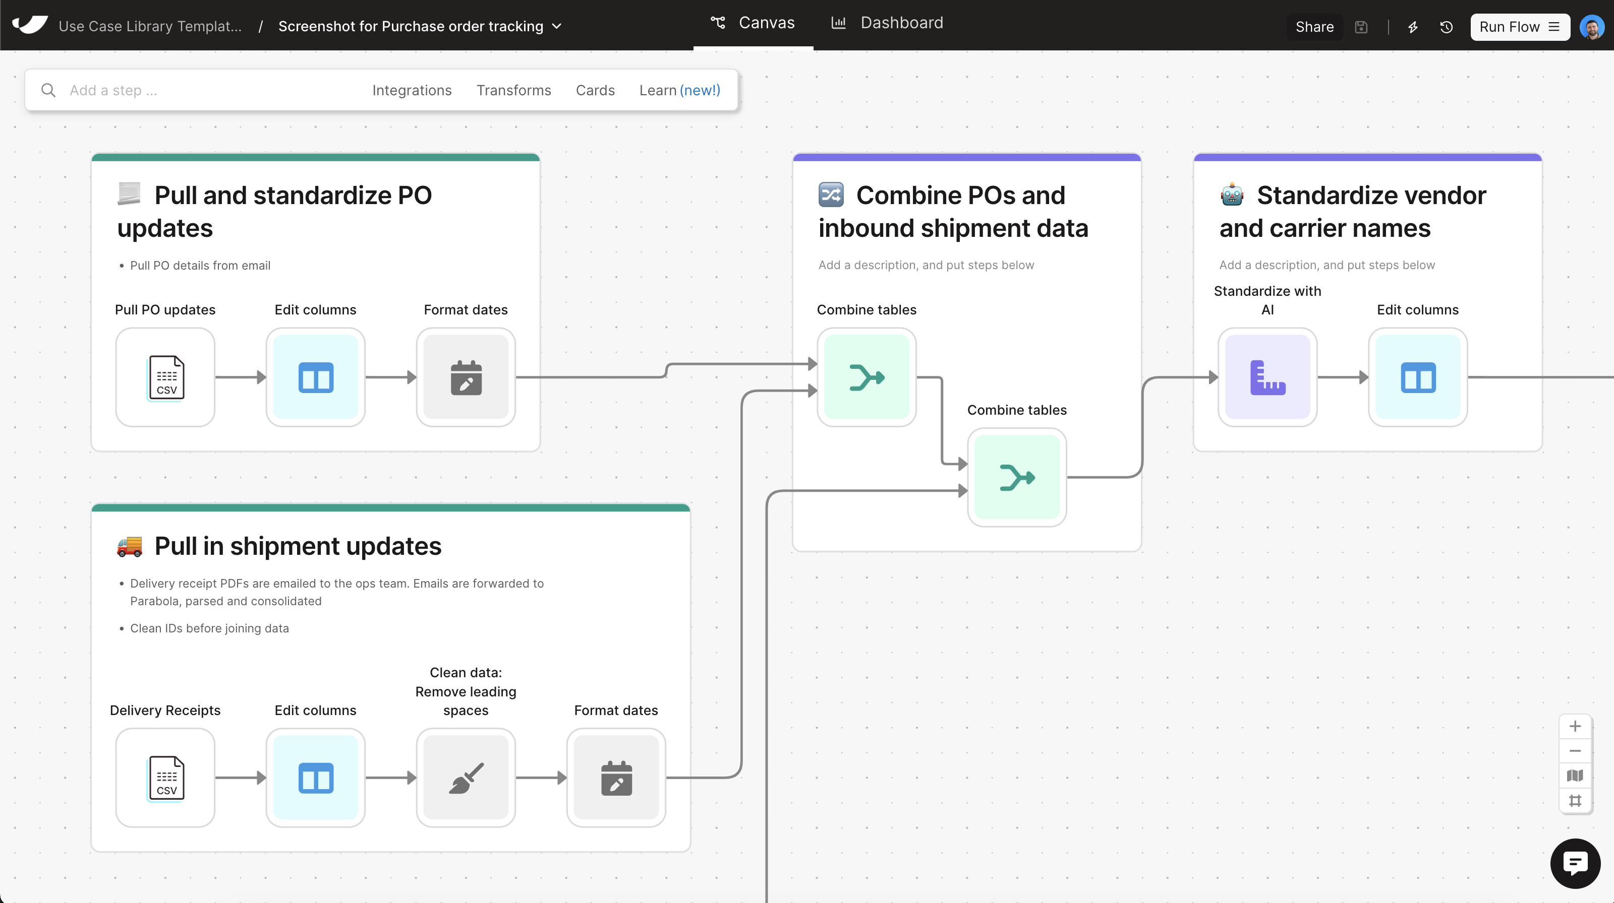The height and width of the screenshot is (903, 1614).
Task: Click the version history clock icon
Action: (x=1446, y=27)
